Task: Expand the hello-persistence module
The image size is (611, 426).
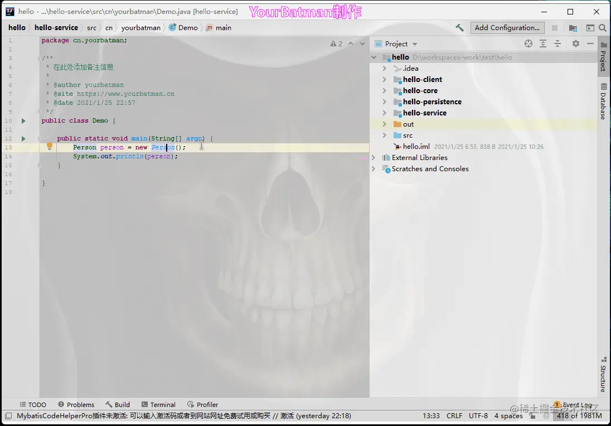Action: coord(385,101)
